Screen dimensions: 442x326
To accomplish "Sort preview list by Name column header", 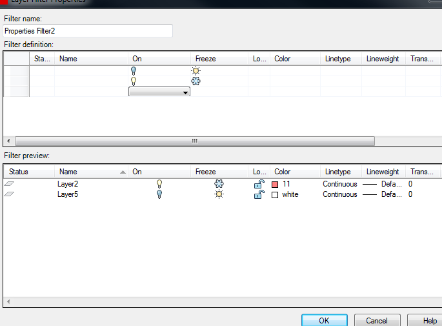I will click(x=90, y=172).
